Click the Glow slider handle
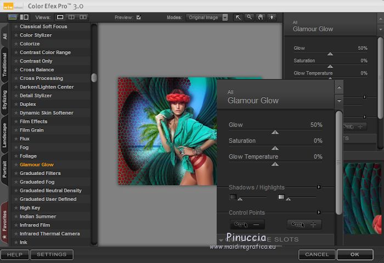 [275, 132]
